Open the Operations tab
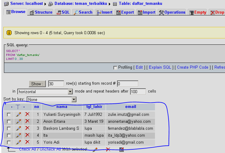 pyautogui.click(x=172, y=12)
